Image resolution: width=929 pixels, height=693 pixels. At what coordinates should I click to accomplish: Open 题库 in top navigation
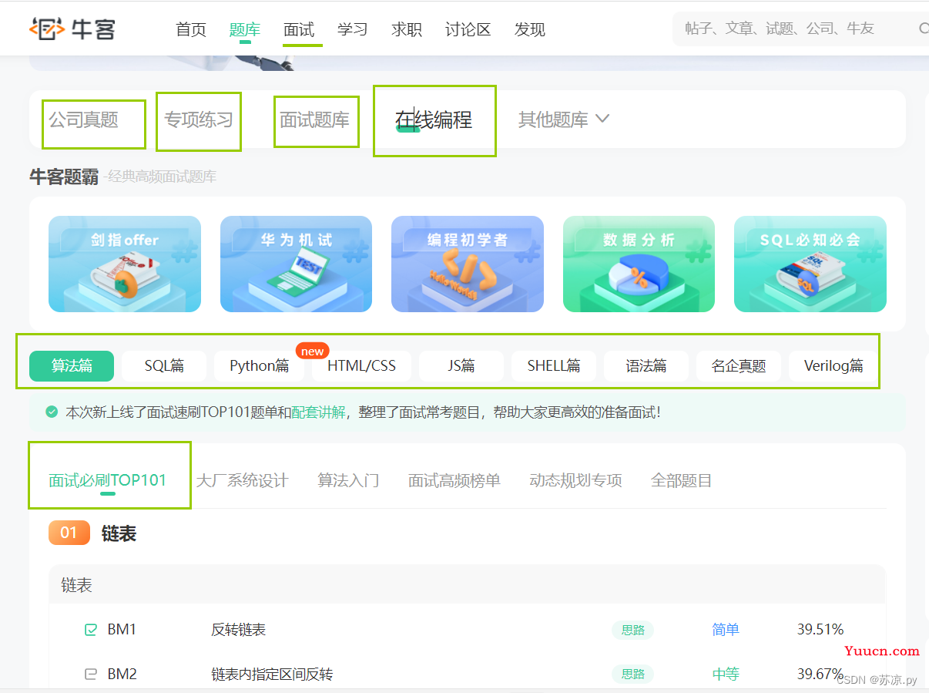245,29
